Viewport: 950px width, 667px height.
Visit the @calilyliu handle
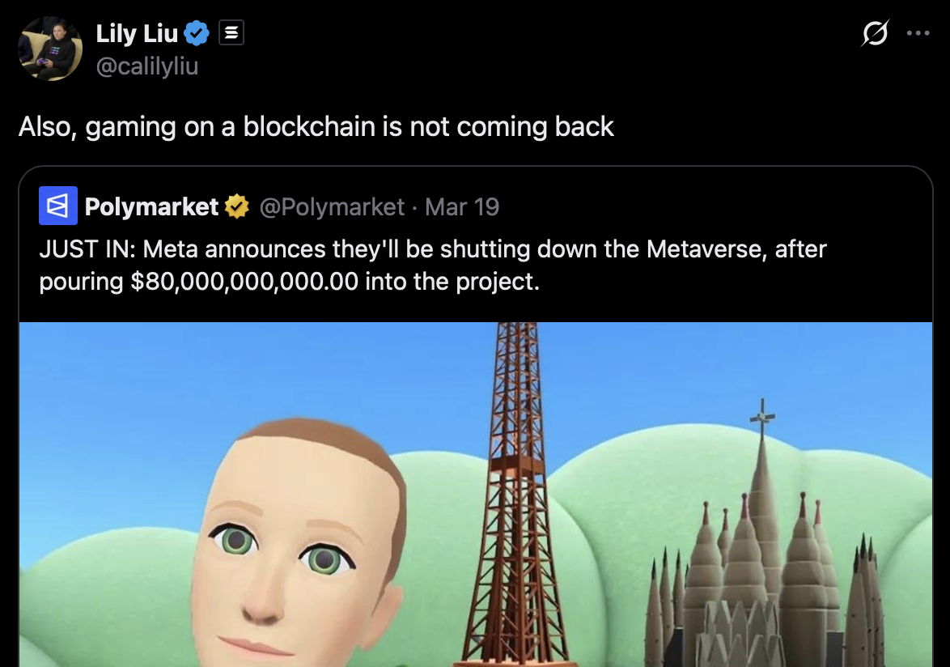tap(147, 66)
